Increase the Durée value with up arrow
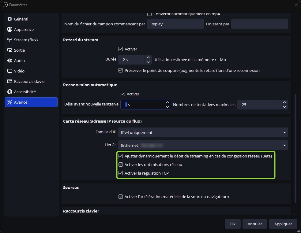301x233 pixels. pos(148,57)
